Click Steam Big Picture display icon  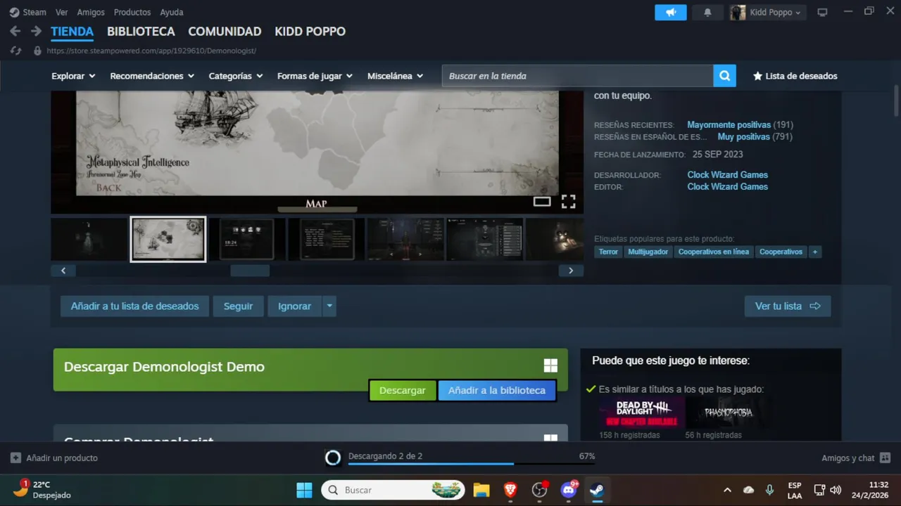point(822,12)
